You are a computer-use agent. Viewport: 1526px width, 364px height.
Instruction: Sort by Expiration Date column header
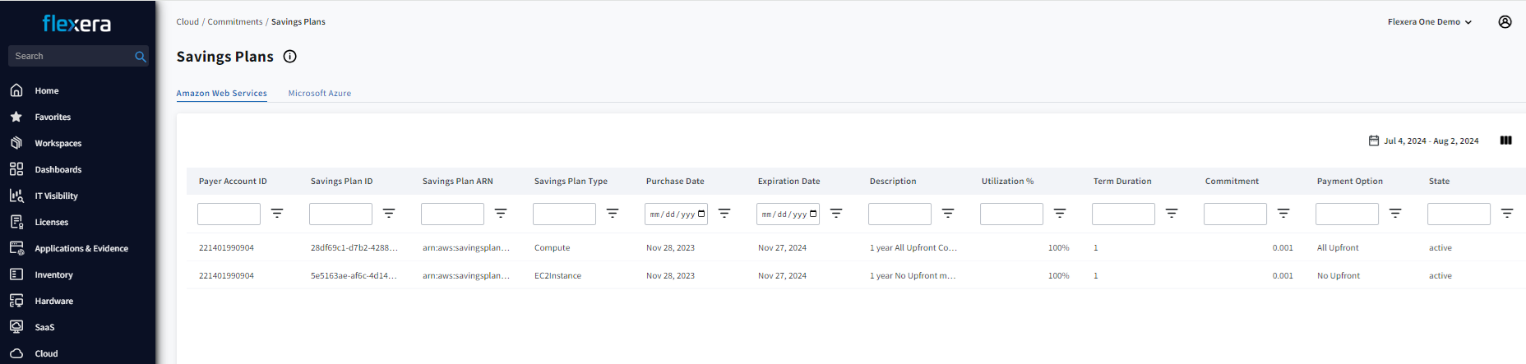[788, 182]
